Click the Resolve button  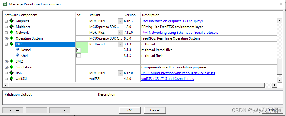(x=13, y=110)
